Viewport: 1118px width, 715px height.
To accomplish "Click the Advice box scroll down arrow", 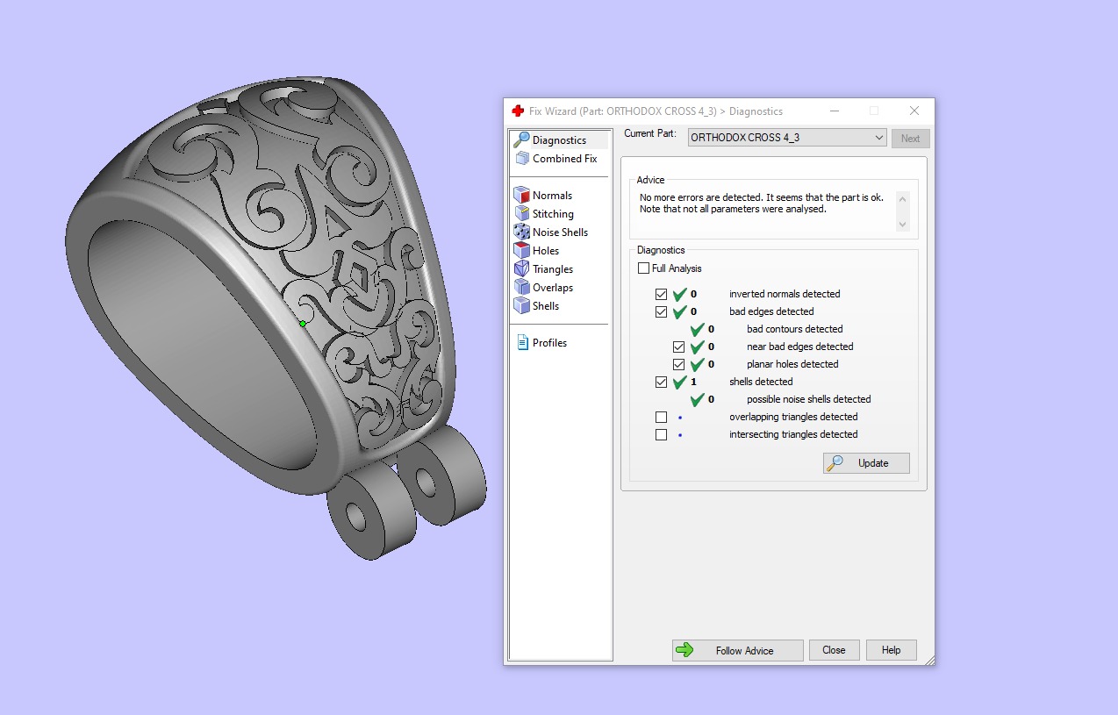I will click(902, 225).
